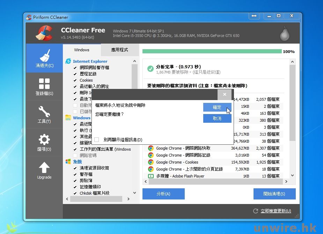
Task: Confirm deletion with the 確定 button
Action: pyautogui.click(x=217, y=107)
